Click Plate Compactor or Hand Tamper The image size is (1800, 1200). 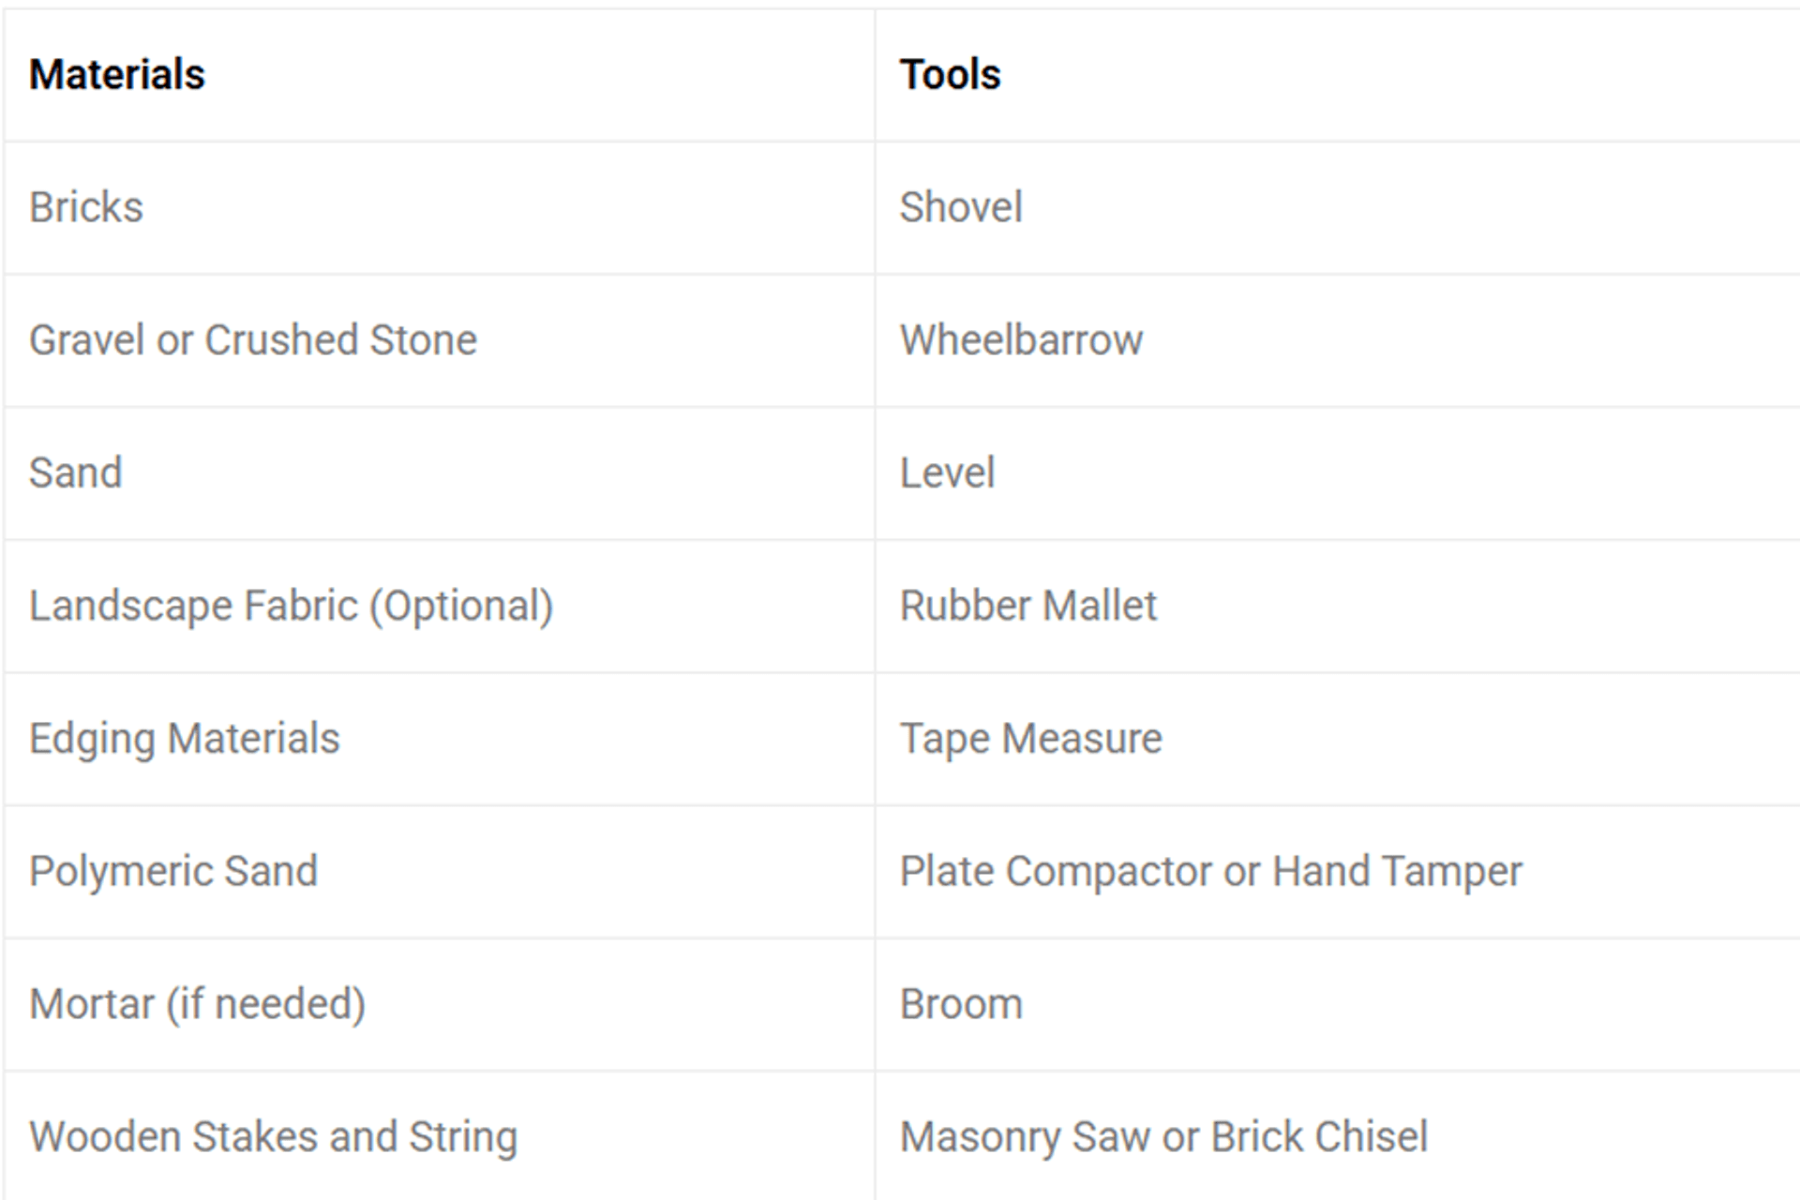pos(1210,871)
